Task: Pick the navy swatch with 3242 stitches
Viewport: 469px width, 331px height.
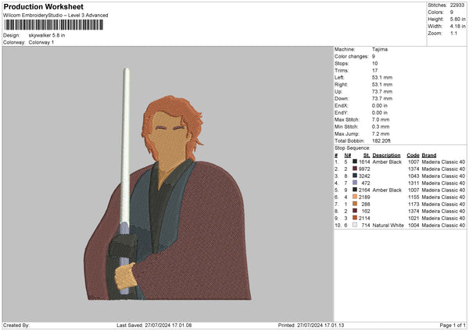Action: pyautogui.click(x=356, y=176)
